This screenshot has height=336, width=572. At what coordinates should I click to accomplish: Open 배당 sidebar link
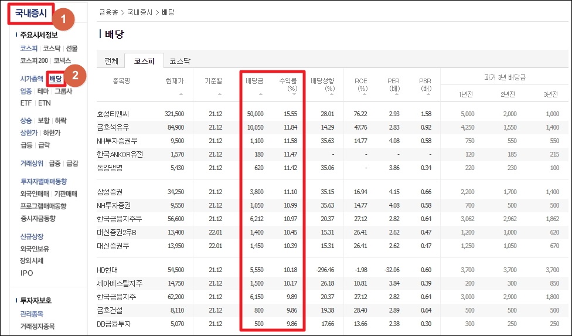pos(56,79)
